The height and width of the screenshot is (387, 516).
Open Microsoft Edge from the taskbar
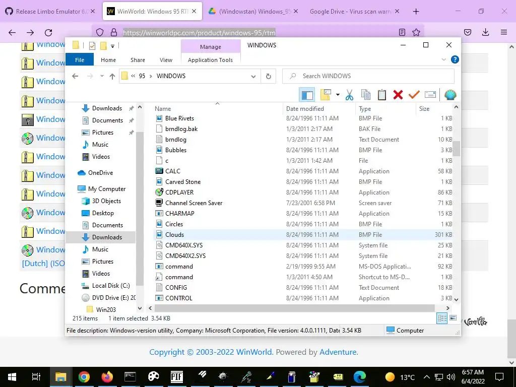[360, 377]
